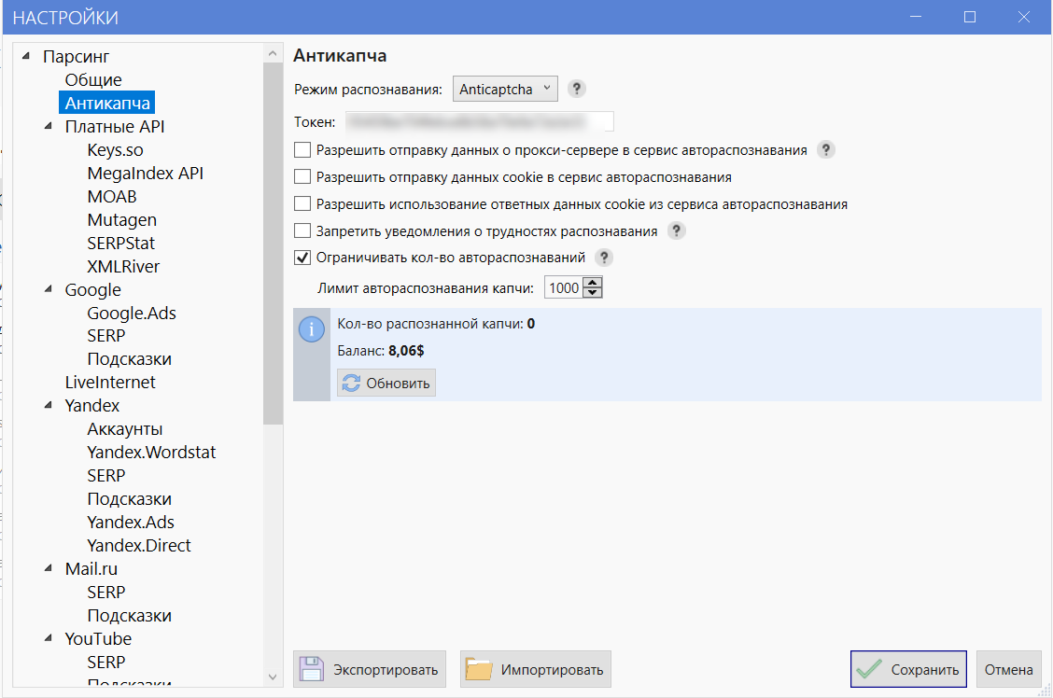1053x698 pixels.
Task: Click help icon next to recognition mode dropdown
Action: tap(576, 89)
